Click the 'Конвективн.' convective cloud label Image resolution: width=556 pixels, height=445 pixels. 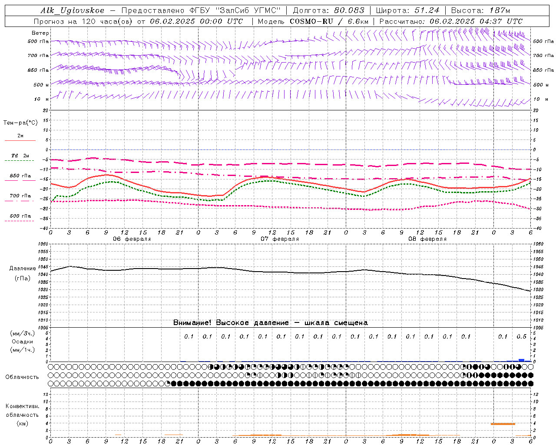22,406
